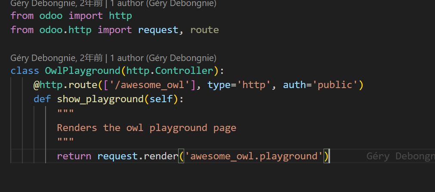Click the CodeLens author annotation above class OwlPlayground
This screenshot has height=192, width=435.
tap(113, 58)
